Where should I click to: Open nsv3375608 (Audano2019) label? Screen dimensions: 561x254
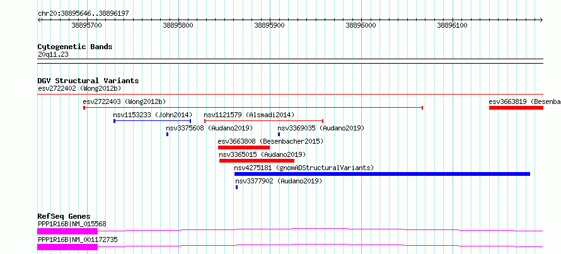209,128
